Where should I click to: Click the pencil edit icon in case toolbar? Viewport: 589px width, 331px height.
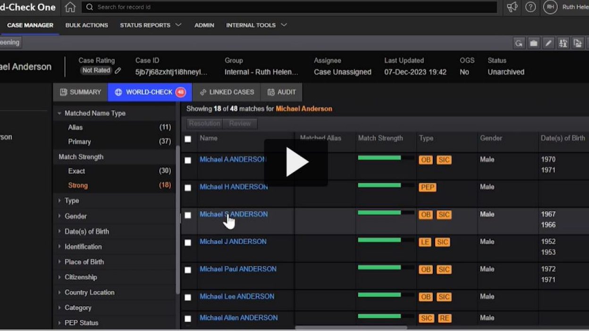point(548,43)
